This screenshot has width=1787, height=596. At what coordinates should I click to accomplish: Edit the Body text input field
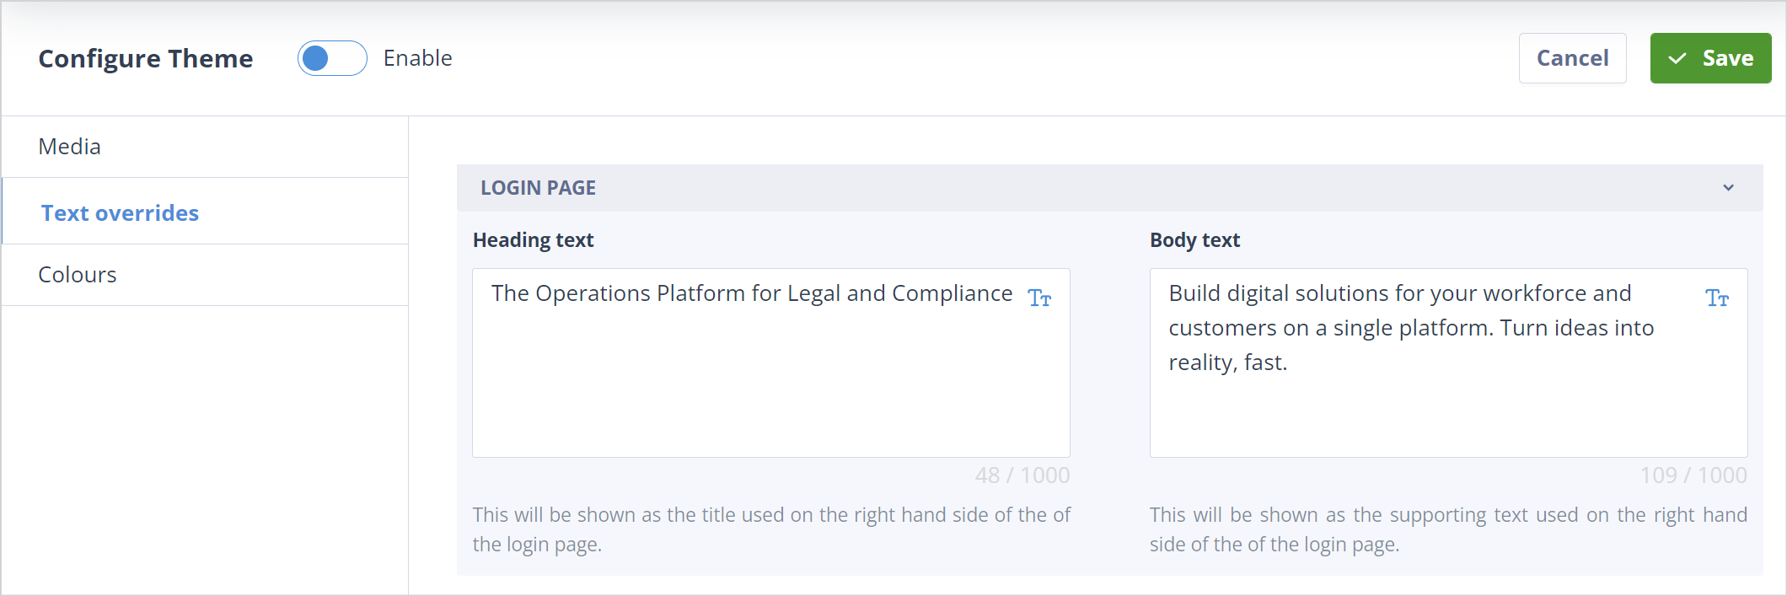(x=1448, y=362)
